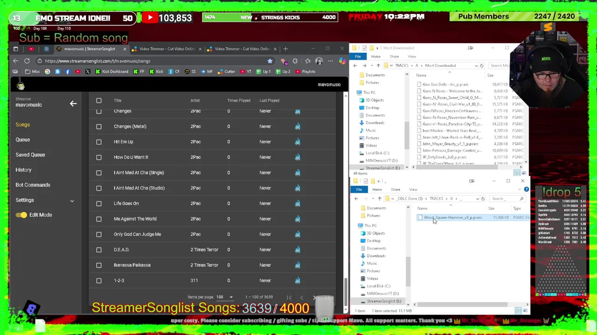Tick the checkbox for Me Against The World
Image resolution: width=597 pixels, height=335 pixels.
(99, 219)
